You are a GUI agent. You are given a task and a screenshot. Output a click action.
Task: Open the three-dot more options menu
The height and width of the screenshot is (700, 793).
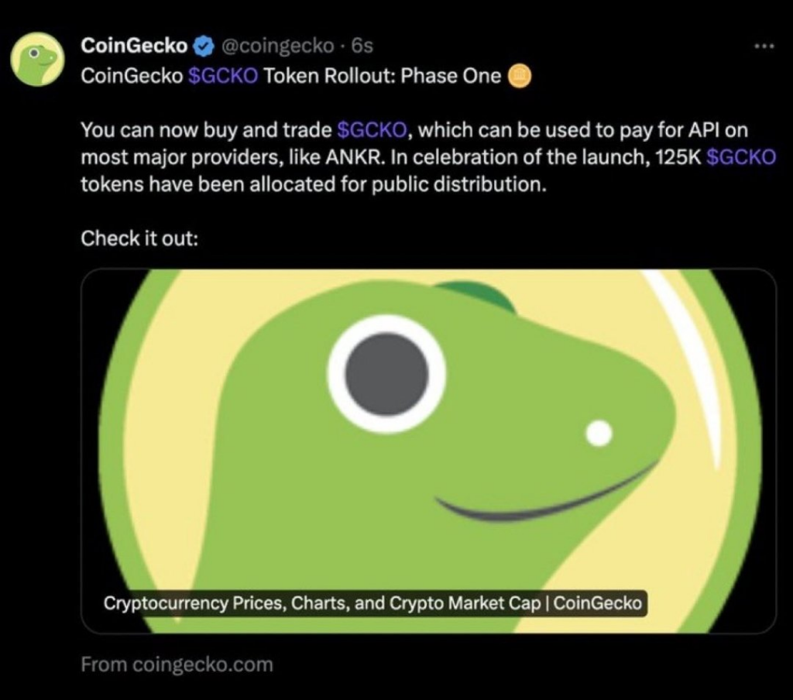pos(764,46)
